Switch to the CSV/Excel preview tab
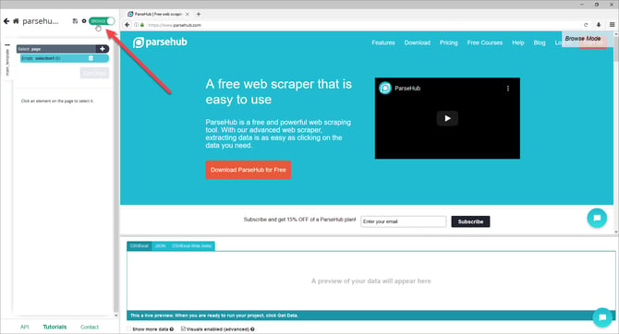This screenshot has height=334, width=619. click(140, 246)
